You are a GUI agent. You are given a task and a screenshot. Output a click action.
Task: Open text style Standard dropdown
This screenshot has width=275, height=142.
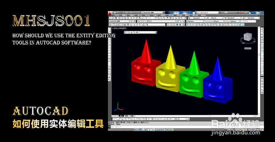point(198,18)
